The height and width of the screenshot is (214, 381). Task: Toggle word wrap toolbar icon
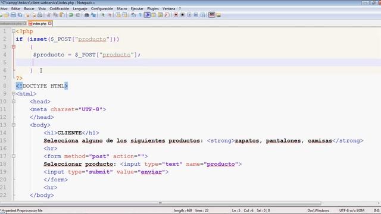click(x=133, y=15)
